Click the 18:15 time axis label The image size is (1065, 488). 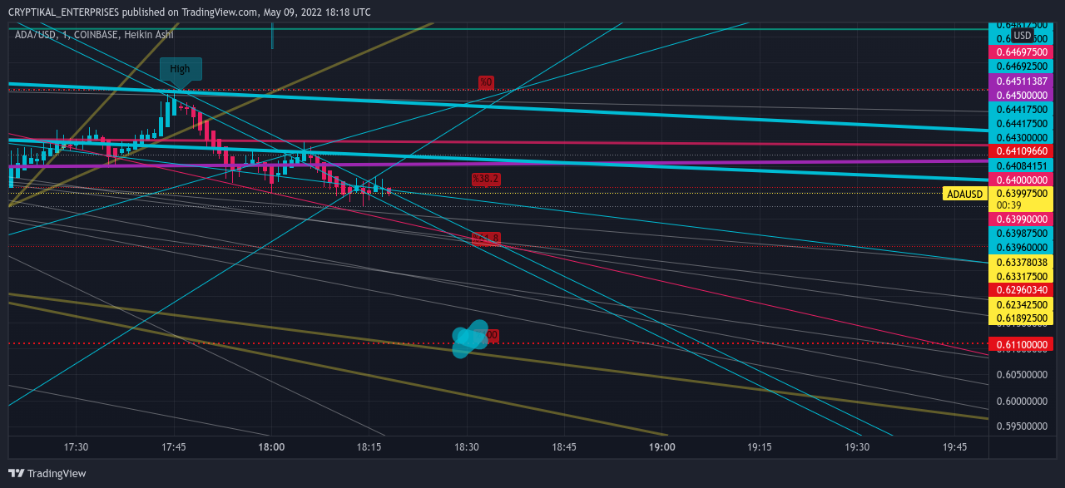[x=369, y=447]
